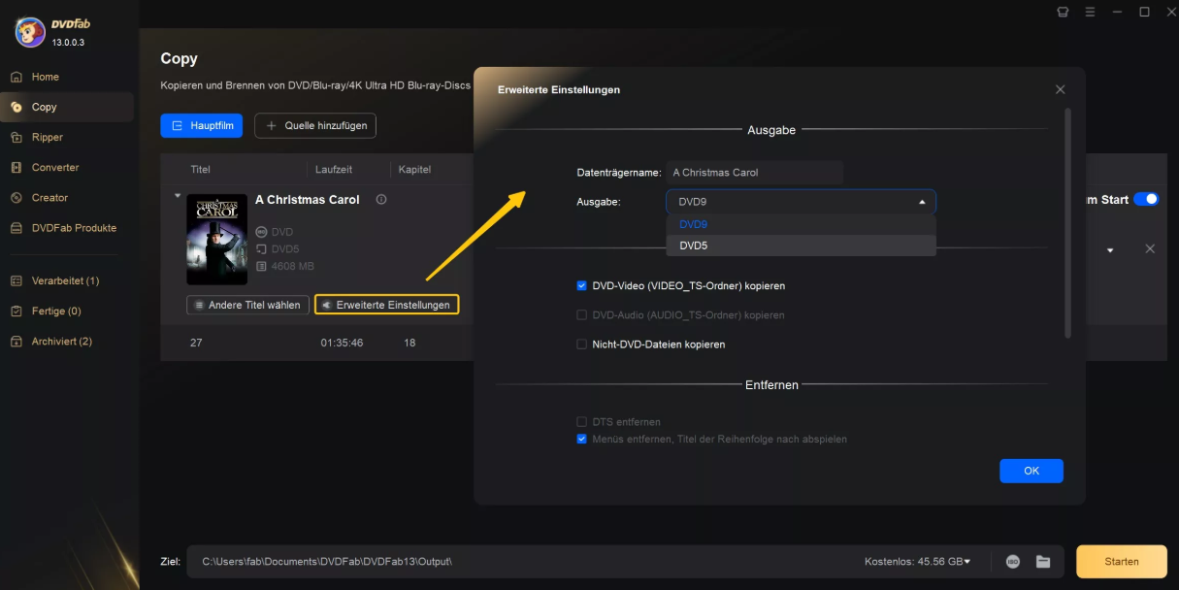Close the Erweiterte Einstellungen dialog
This screenshot has height=590, width=1179.
[x=1060, y=89]
